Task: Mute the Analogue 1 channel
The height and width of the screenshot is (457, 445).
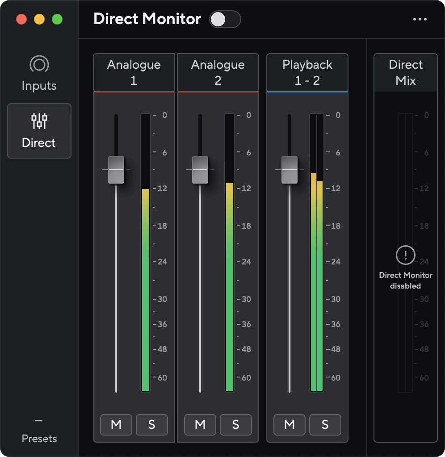Action: click(x=116, y=425)
